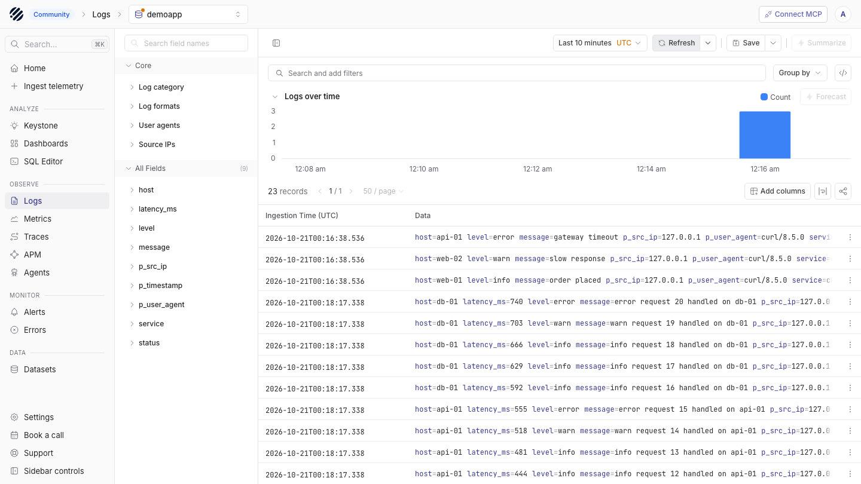The height and width of the screenshot is (484, 861).
Task: Open user avatar A menu
Action: coord(843,14)
